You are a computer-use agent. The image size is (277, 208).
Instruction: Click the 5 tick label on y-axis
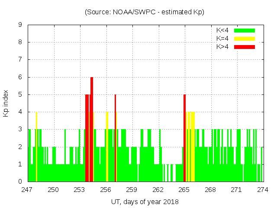point(20,94)
